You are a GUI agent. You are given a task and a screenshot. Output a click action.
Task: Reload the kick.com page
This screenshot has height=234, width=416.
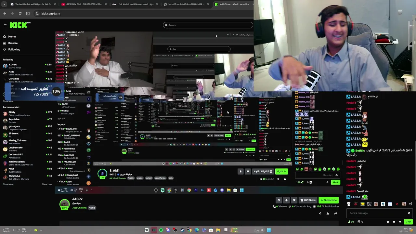pyautogui.click(x=20, y=14)
